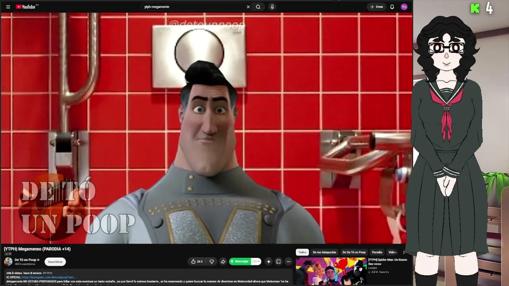The height and width of the screenshot is (286, 509).
Task: Select the 'De De Tó un Poop' chip
Action: (x=354, y=252)
